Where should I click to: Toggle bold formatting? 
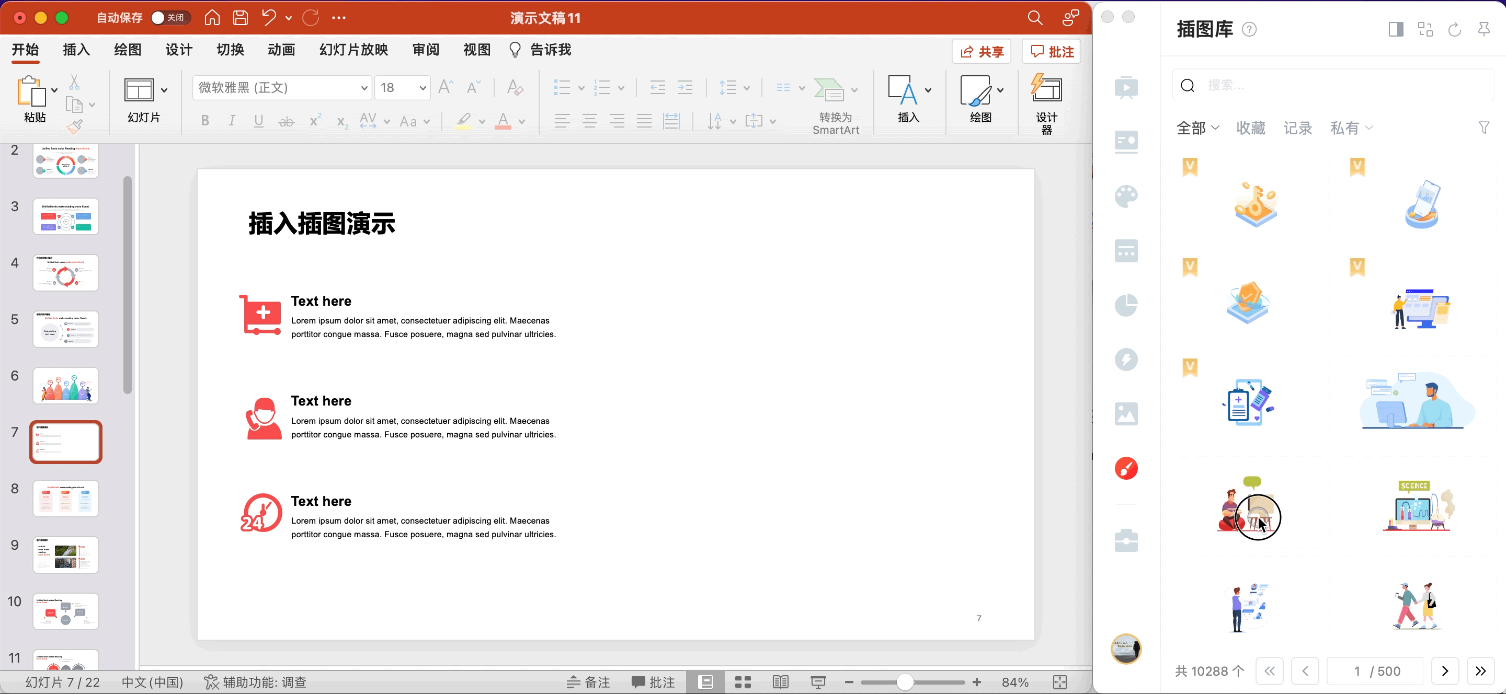click(204, 121)
